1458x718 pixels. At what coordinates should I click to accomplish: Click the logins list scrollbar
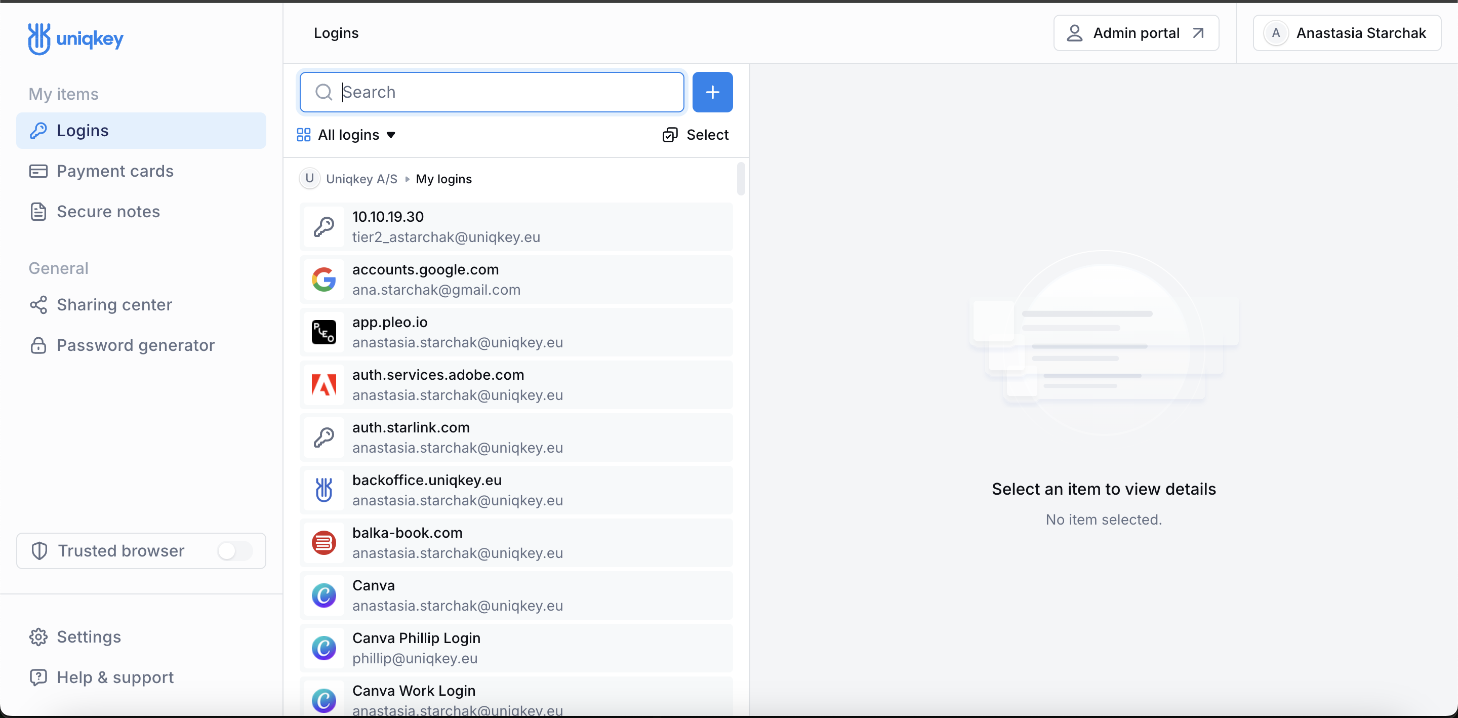741,178
